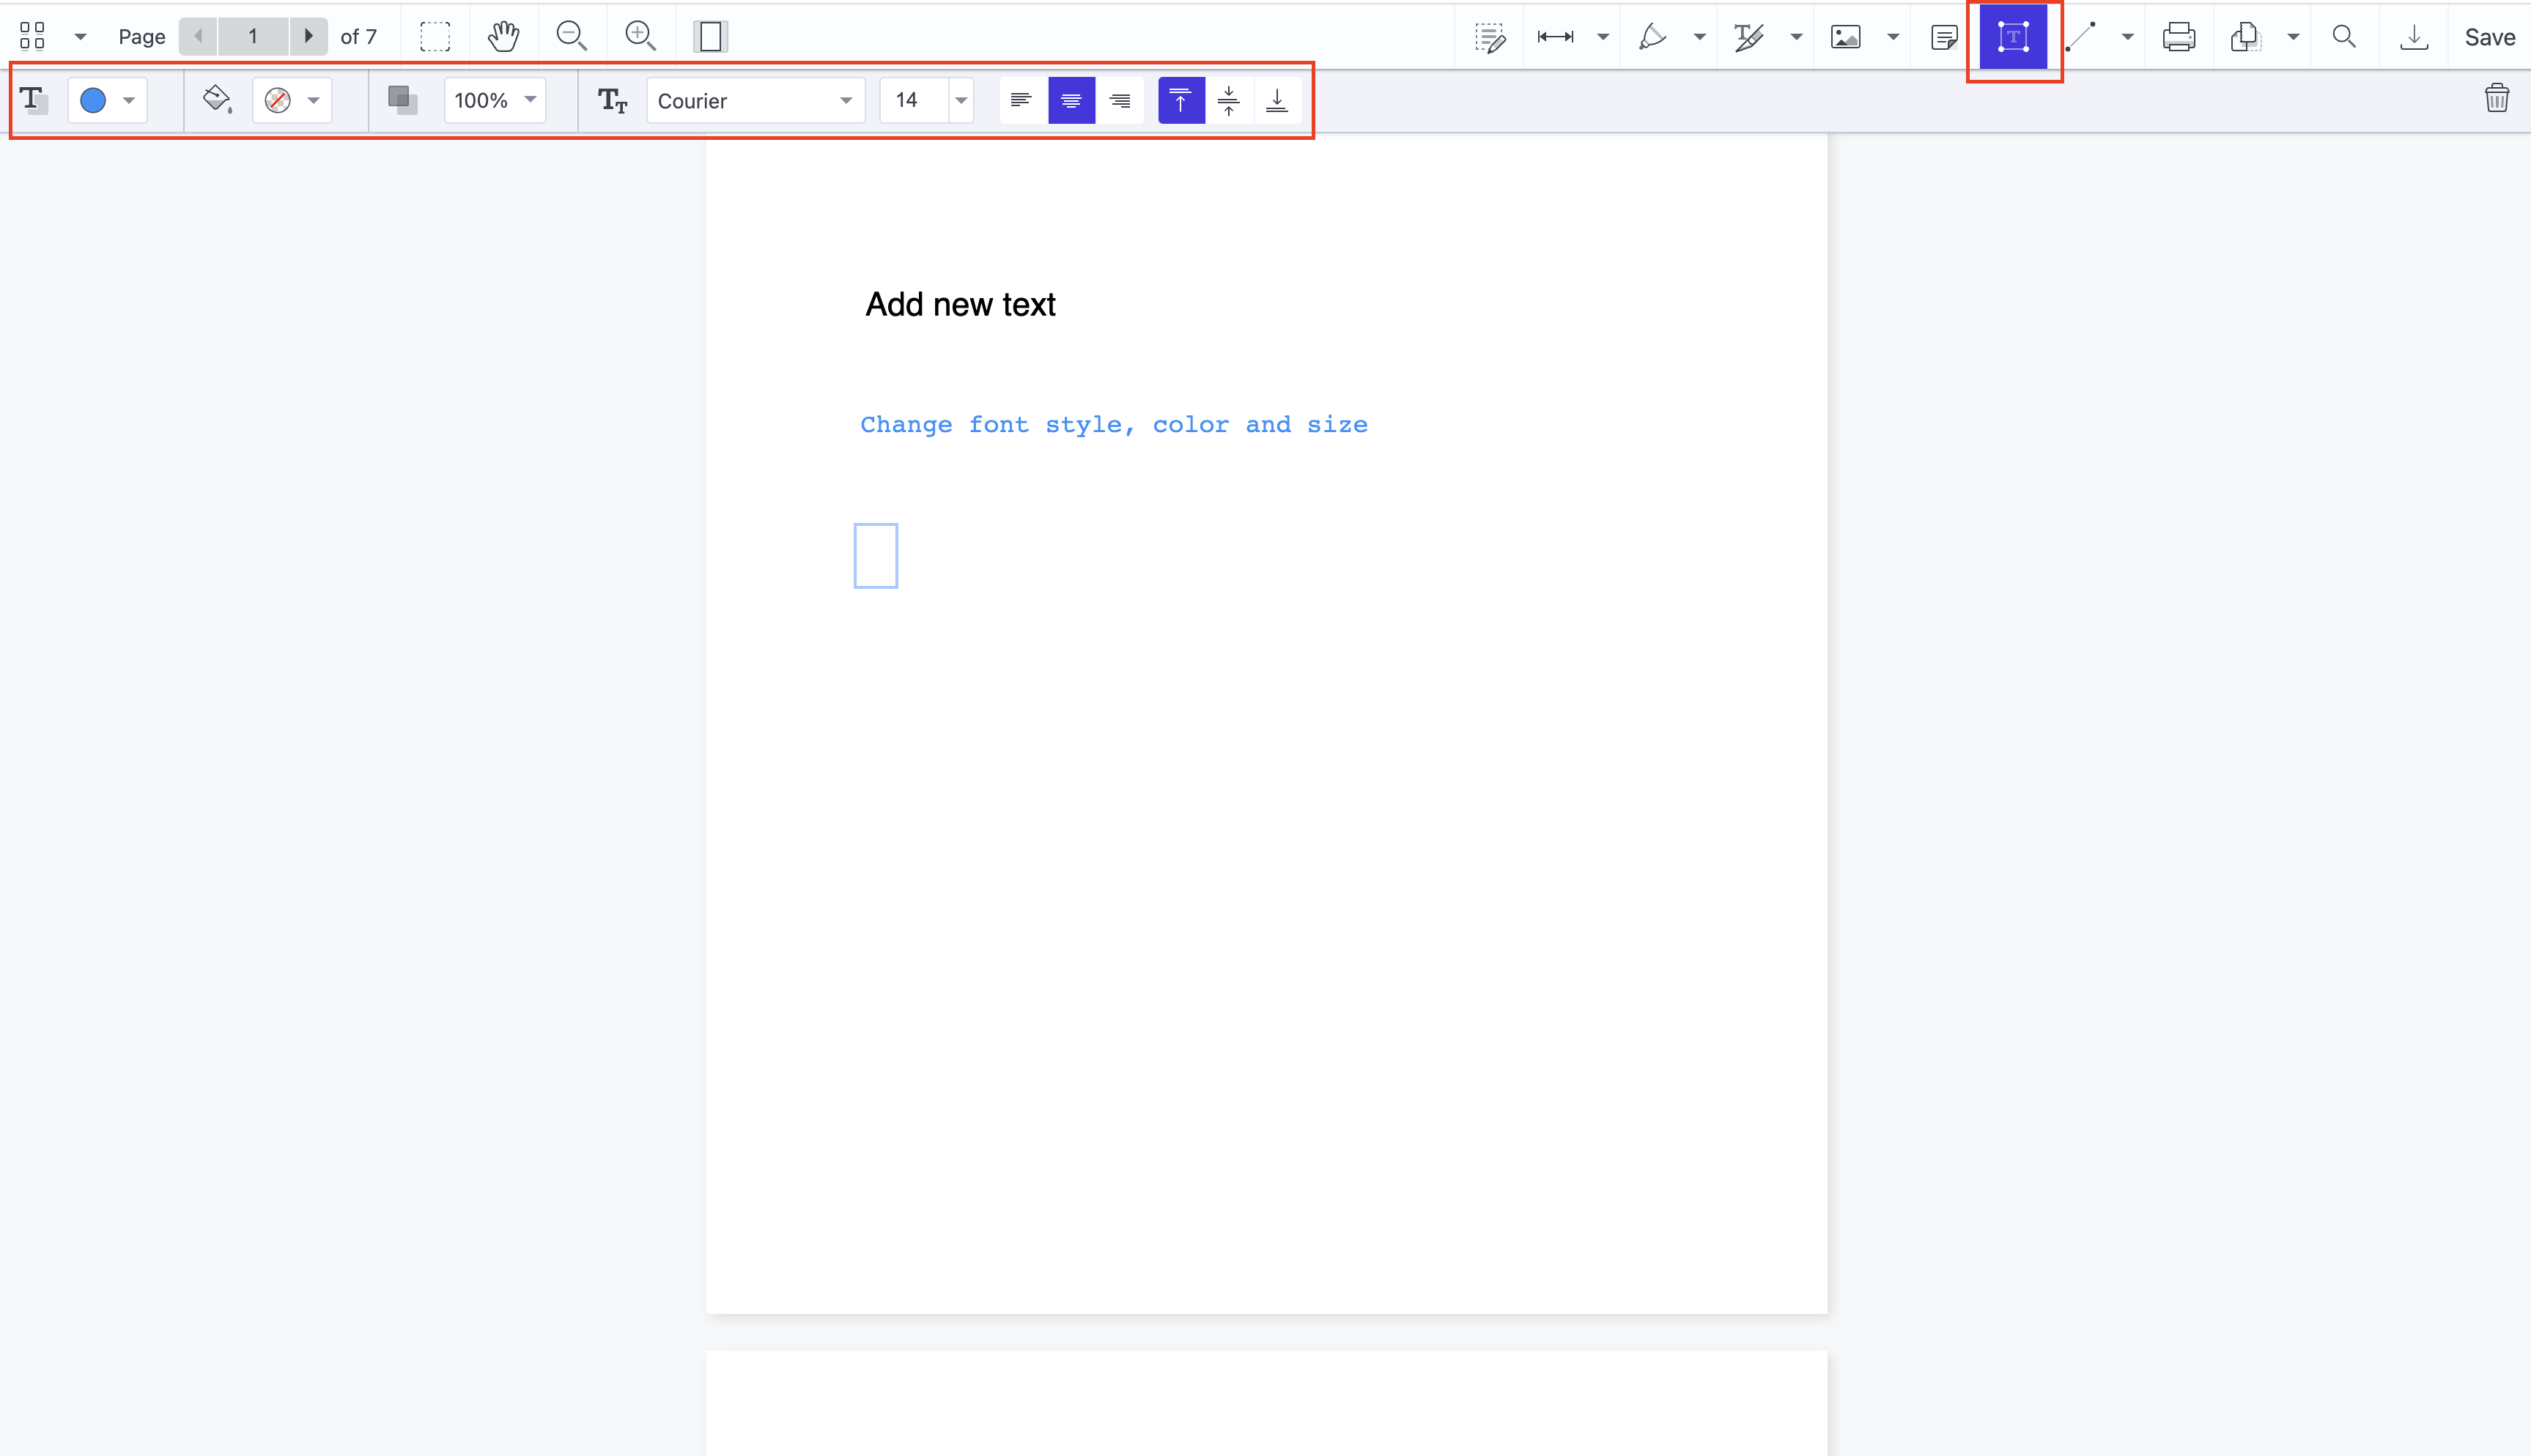Toggle left text alignment
2531x1456 pixels.
(1021, 100)
